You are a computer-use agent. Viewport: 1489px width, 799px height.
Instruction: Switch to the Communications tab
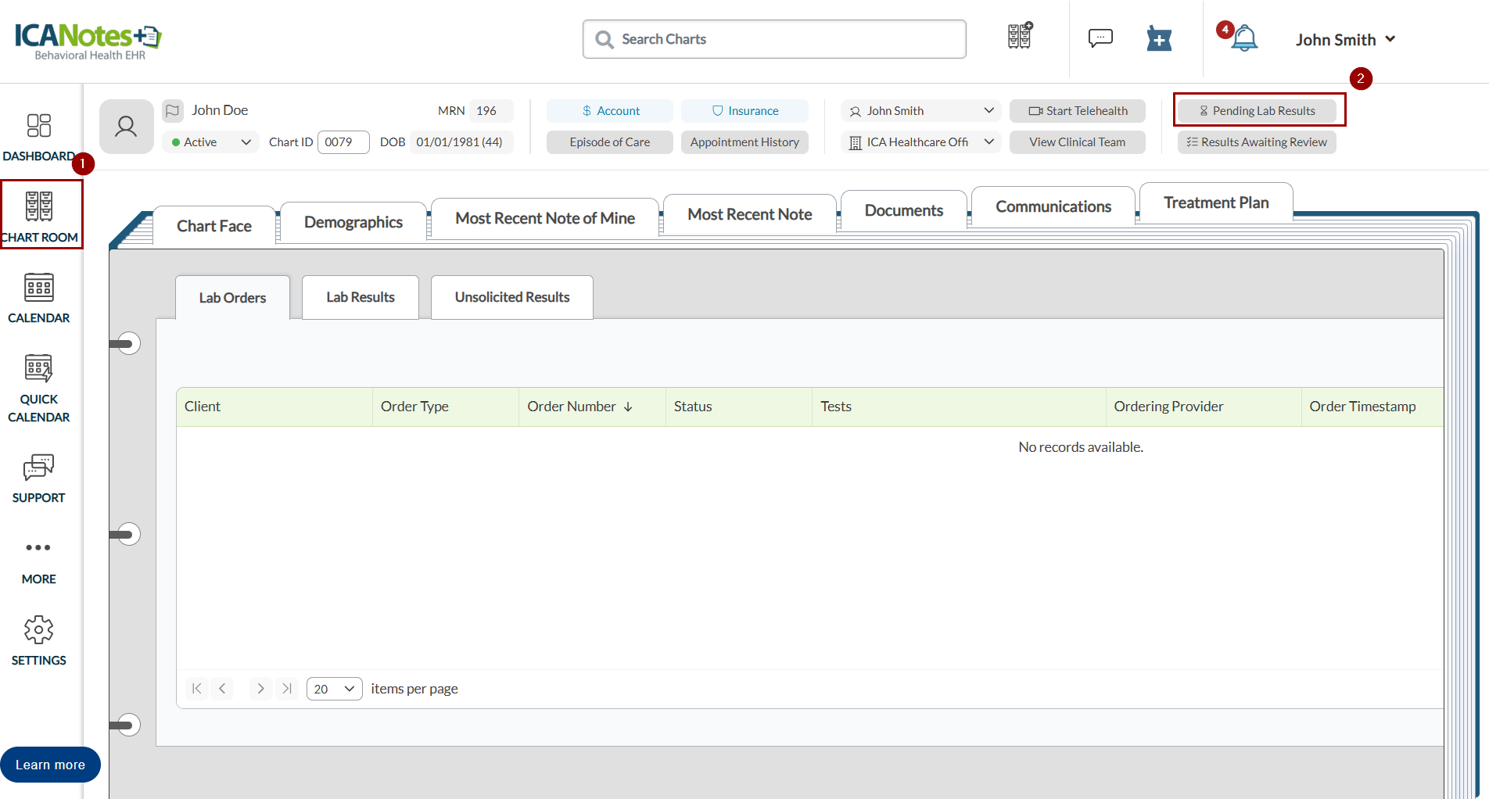coord(1053,206)
